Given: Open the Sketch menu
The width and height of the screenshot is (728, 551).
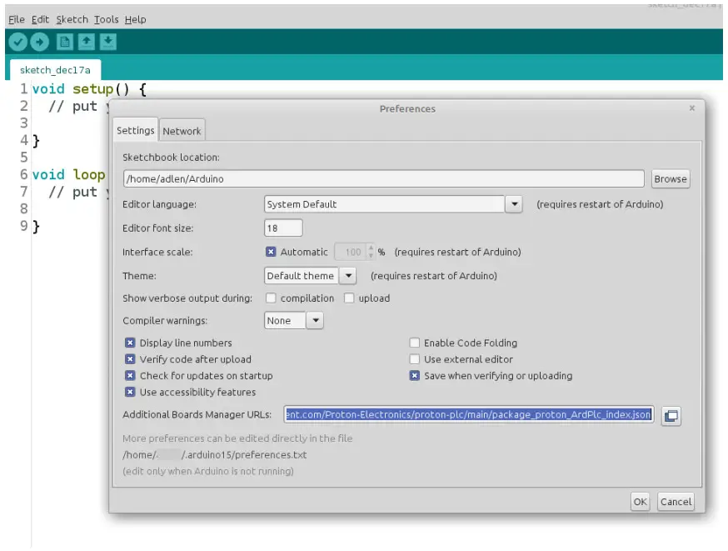Looking at the screenshot, I should coord(72,19).
